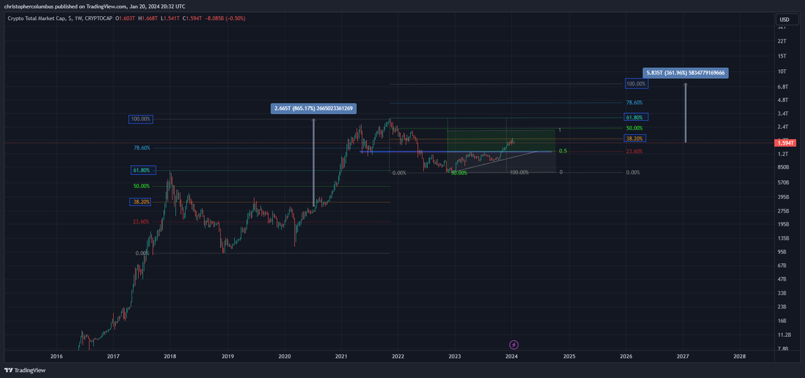The height and width of the screenshot is (378, 805).
Task: Click the 395B price scale label
Action: click(783, 197)
